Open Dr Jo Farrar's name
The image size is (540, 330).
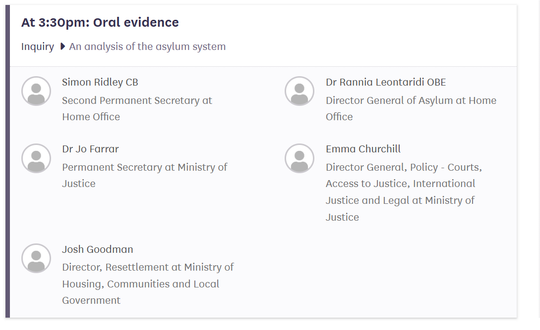tap(90, 149)
